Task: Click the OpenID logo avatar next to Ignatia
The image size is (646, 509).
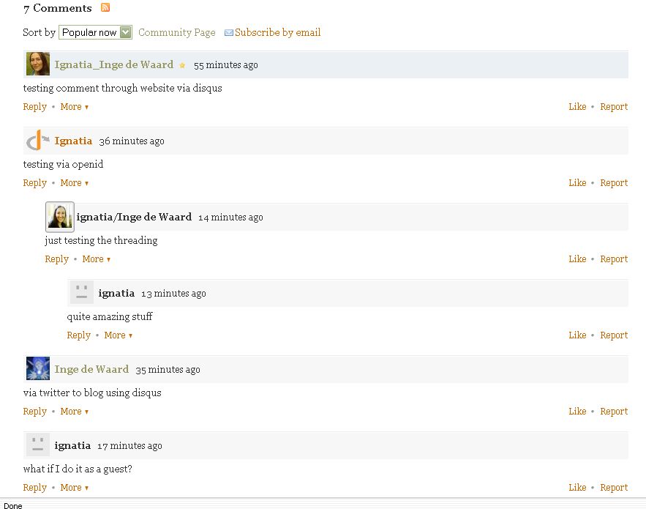Action: (x=38, y=141)
